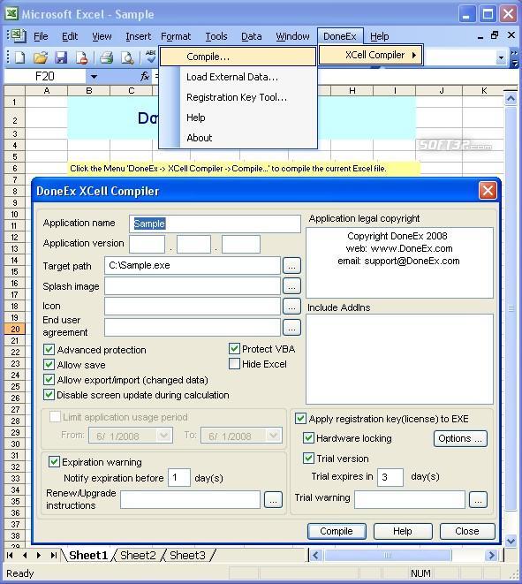Image resolution: width=522 pixels, height=584 pixels.
Task: Toggle the Trial version checkbox
Action: tap(308, 459)
